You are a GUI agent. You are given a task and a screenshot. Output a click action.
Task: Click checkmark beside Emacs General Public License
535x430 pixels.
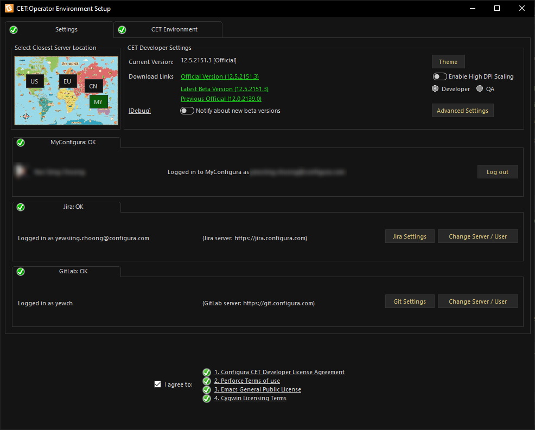207,390
